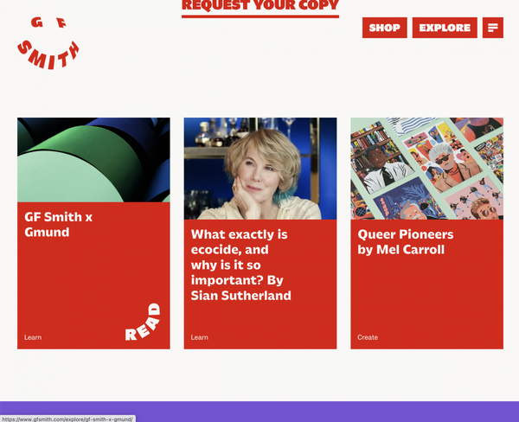The height and width of the screenshot is (422, 519).
Task: Select the GF Smith x Gmund title
Action: pyautogui.click(x=59, y=225)
